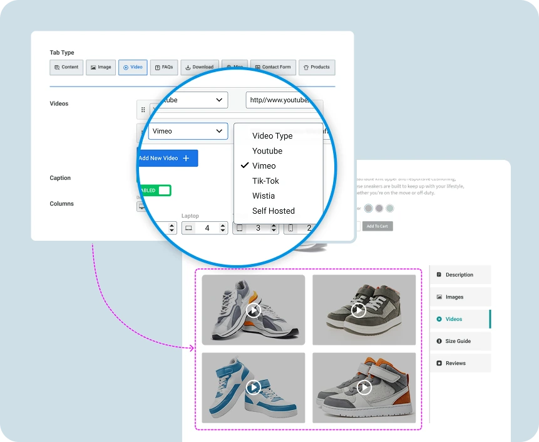
Task: Choose Self Hosted from the video type list
Action: click(x=273, y=211)
